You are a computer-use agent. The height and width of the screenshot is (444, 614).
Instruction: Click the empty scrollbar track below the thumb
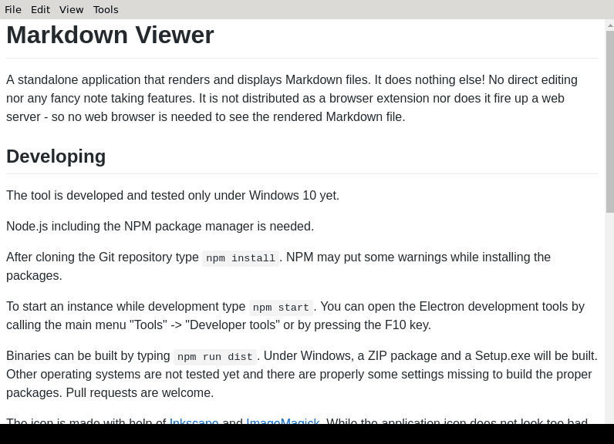click(x=609, y=316)
